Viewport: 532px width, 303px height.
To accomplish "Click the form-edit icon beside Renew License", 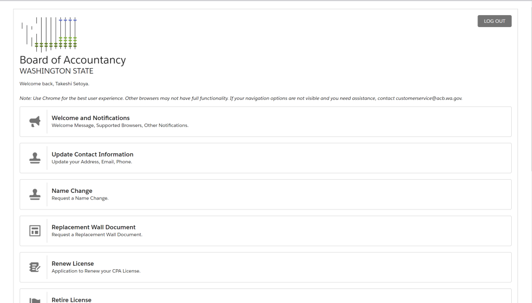I will point(35,267).
